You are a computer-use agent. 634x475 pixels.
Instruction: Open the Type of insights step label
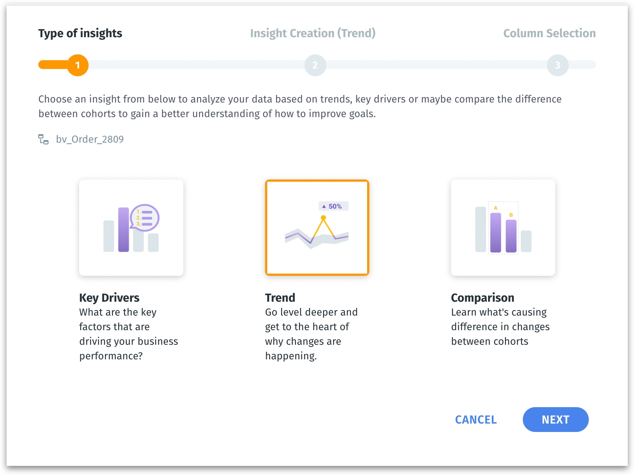(x=80, y=33)
